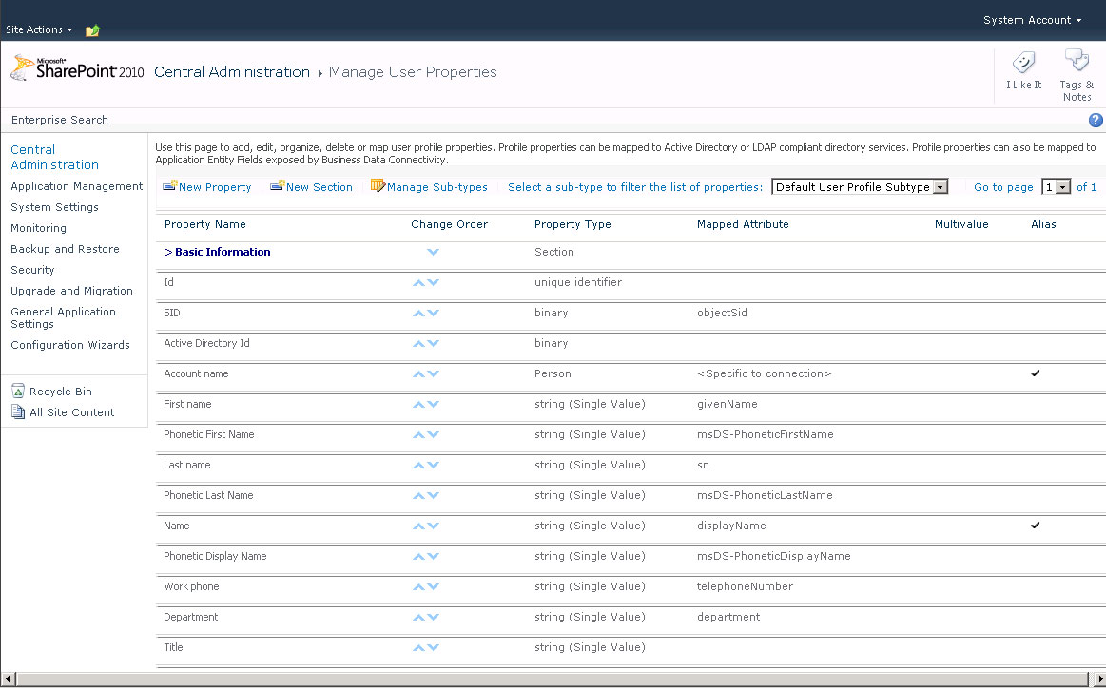1106x688 pixels.
Task: Click the All Site Content icon
Action: tap(18, 411)
